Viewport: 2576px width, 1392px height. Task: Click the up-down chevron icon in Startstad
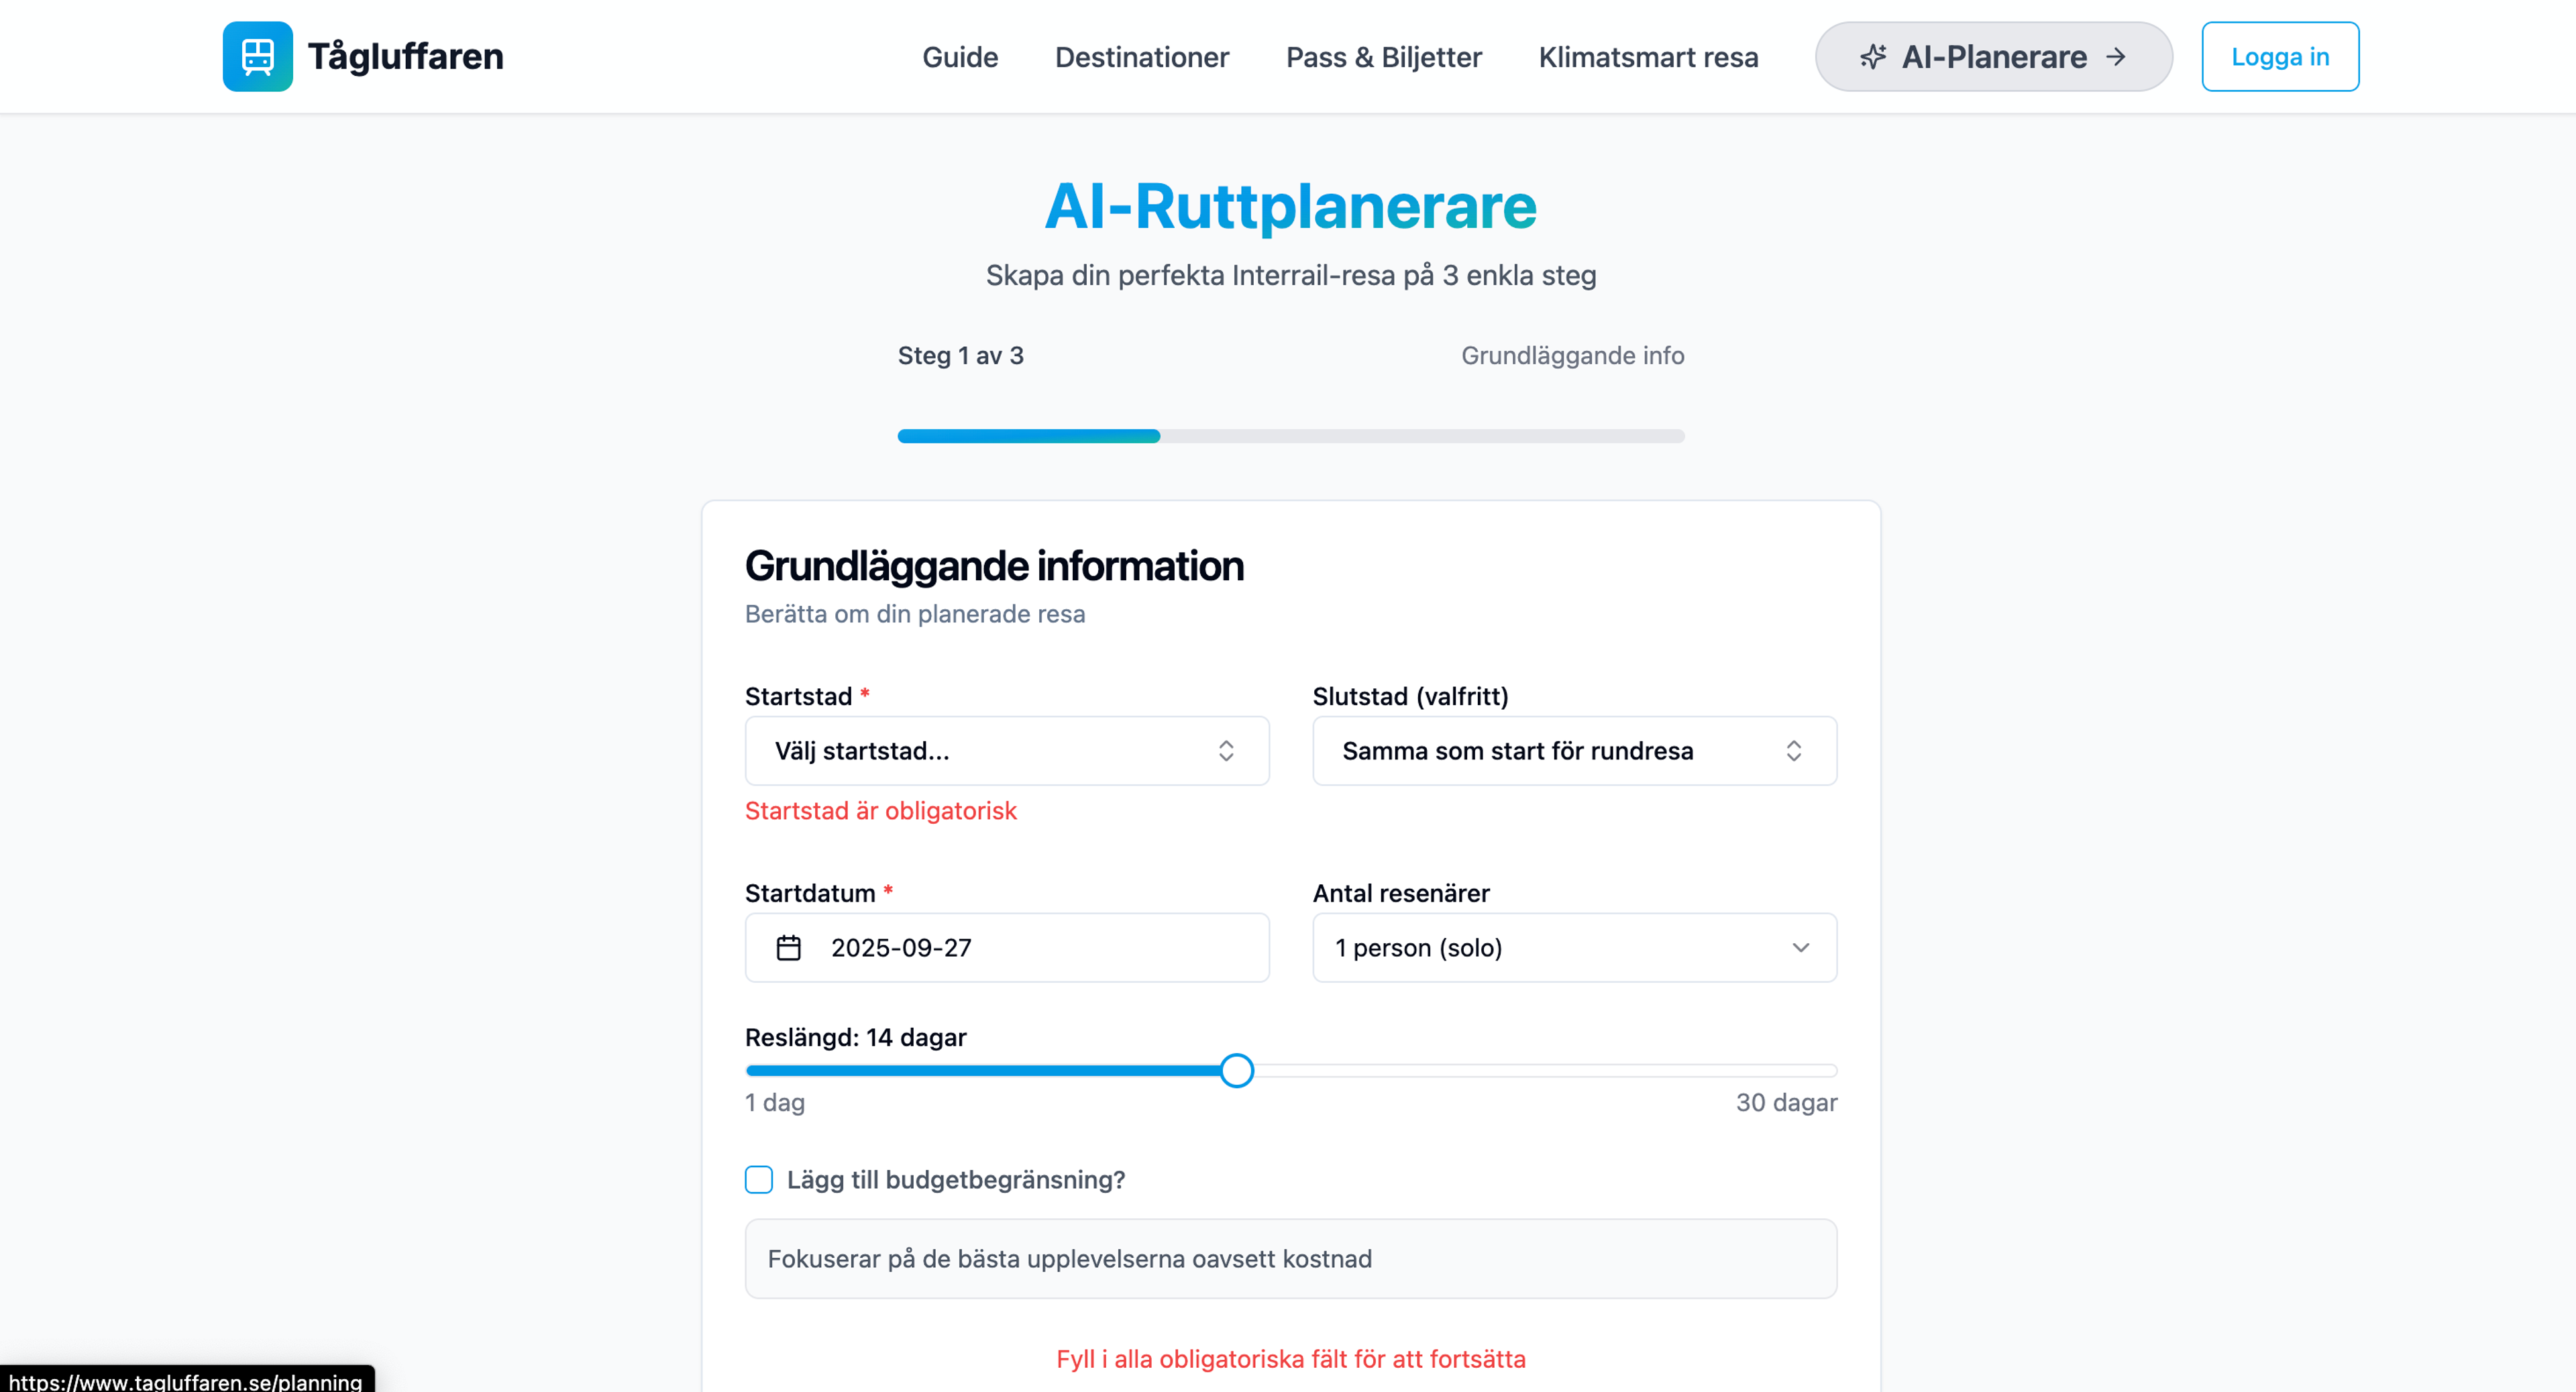1225,751
